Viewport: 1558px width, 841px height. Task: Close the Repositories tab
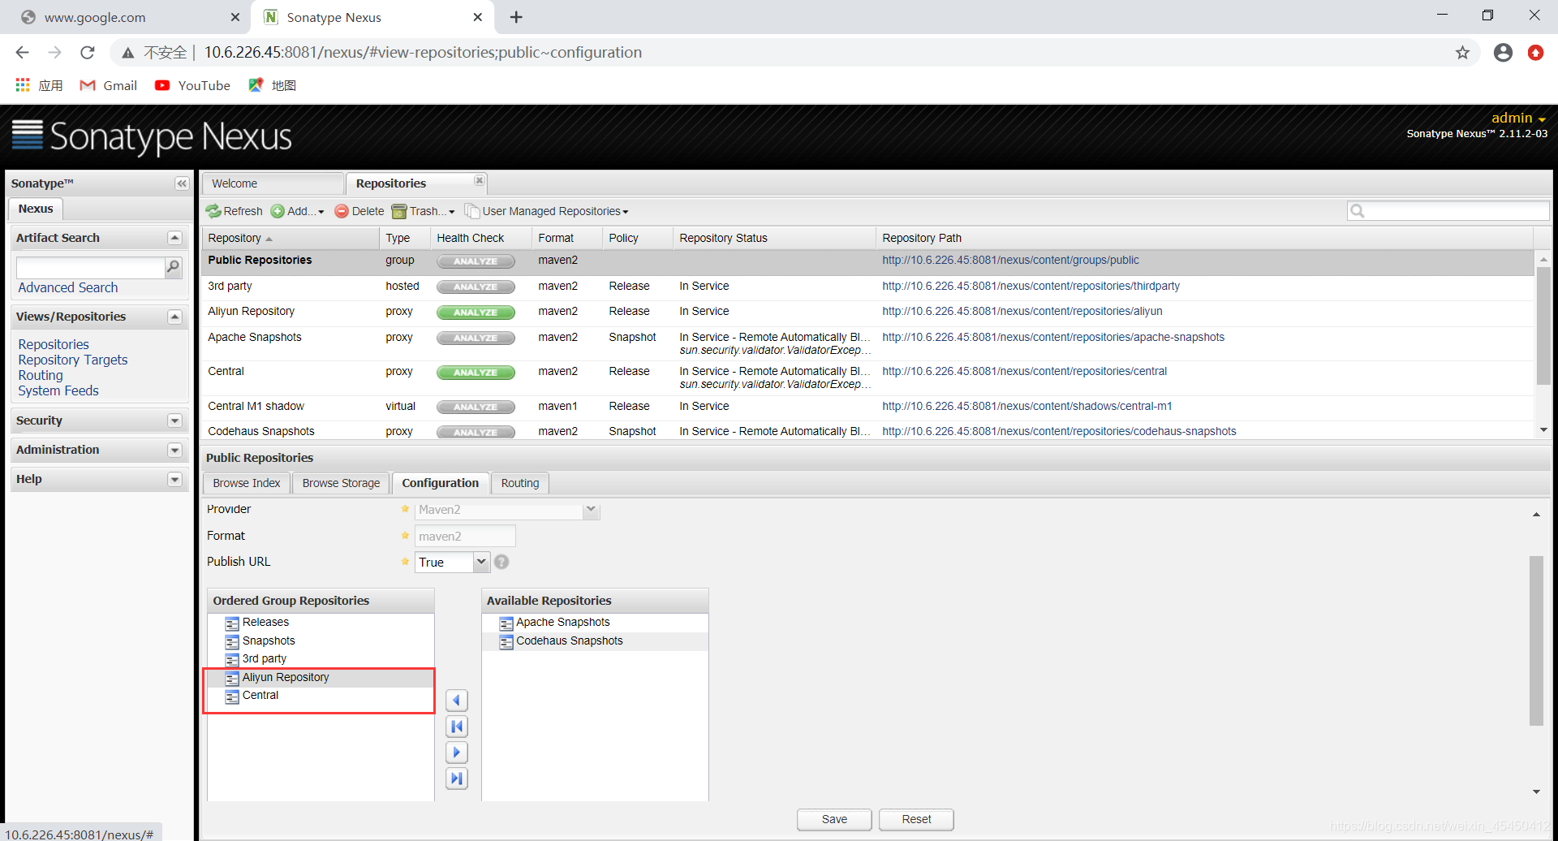click(480, 180)
